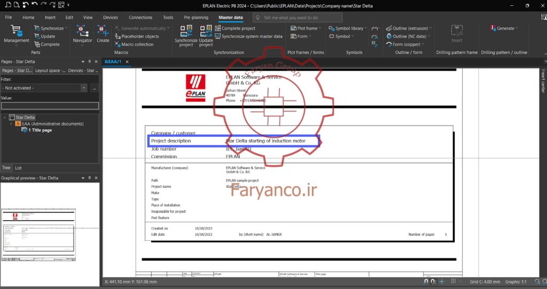Screen dimensions: 547x289
Task: Open the File menu
Action: click(x=9, y=17)
